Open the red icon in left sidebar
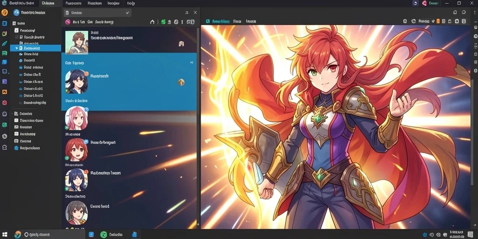This screenshot has width=478, height=239. (5, 103)
